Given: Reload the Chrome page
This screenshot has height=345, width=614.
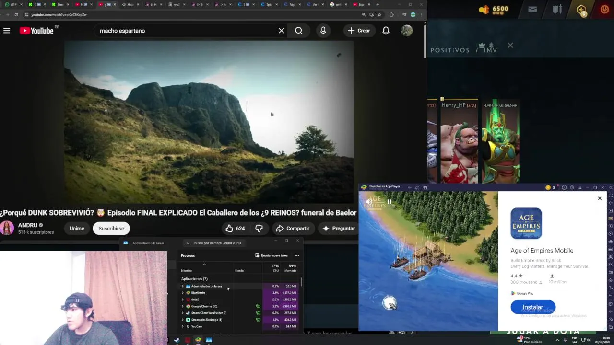Looking at the screenshot, I should click(x=16, y=15).
